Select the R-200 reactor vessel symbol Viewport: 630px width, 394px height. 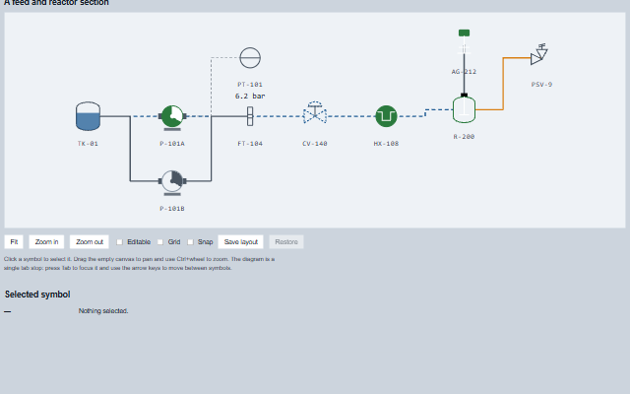[464, 109]
